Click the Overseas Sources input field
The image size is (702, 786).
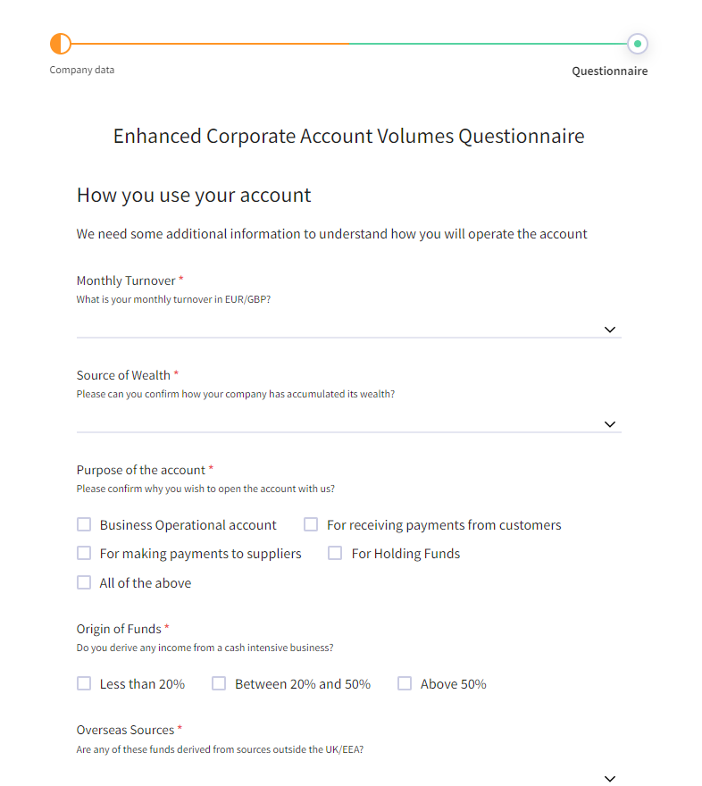click(348, 775)
